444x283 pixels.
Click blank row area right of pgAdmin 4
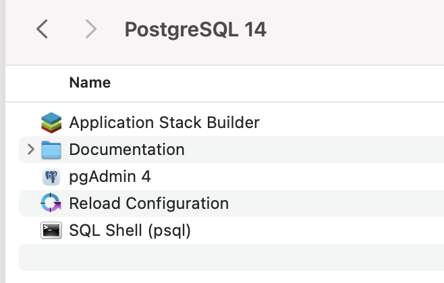[304, 177]
